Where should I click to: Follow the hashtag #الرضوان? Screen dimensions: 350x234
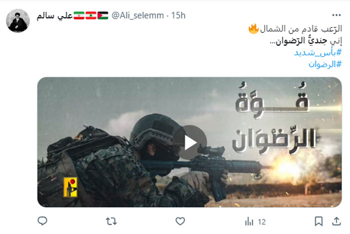click(325, 64)
